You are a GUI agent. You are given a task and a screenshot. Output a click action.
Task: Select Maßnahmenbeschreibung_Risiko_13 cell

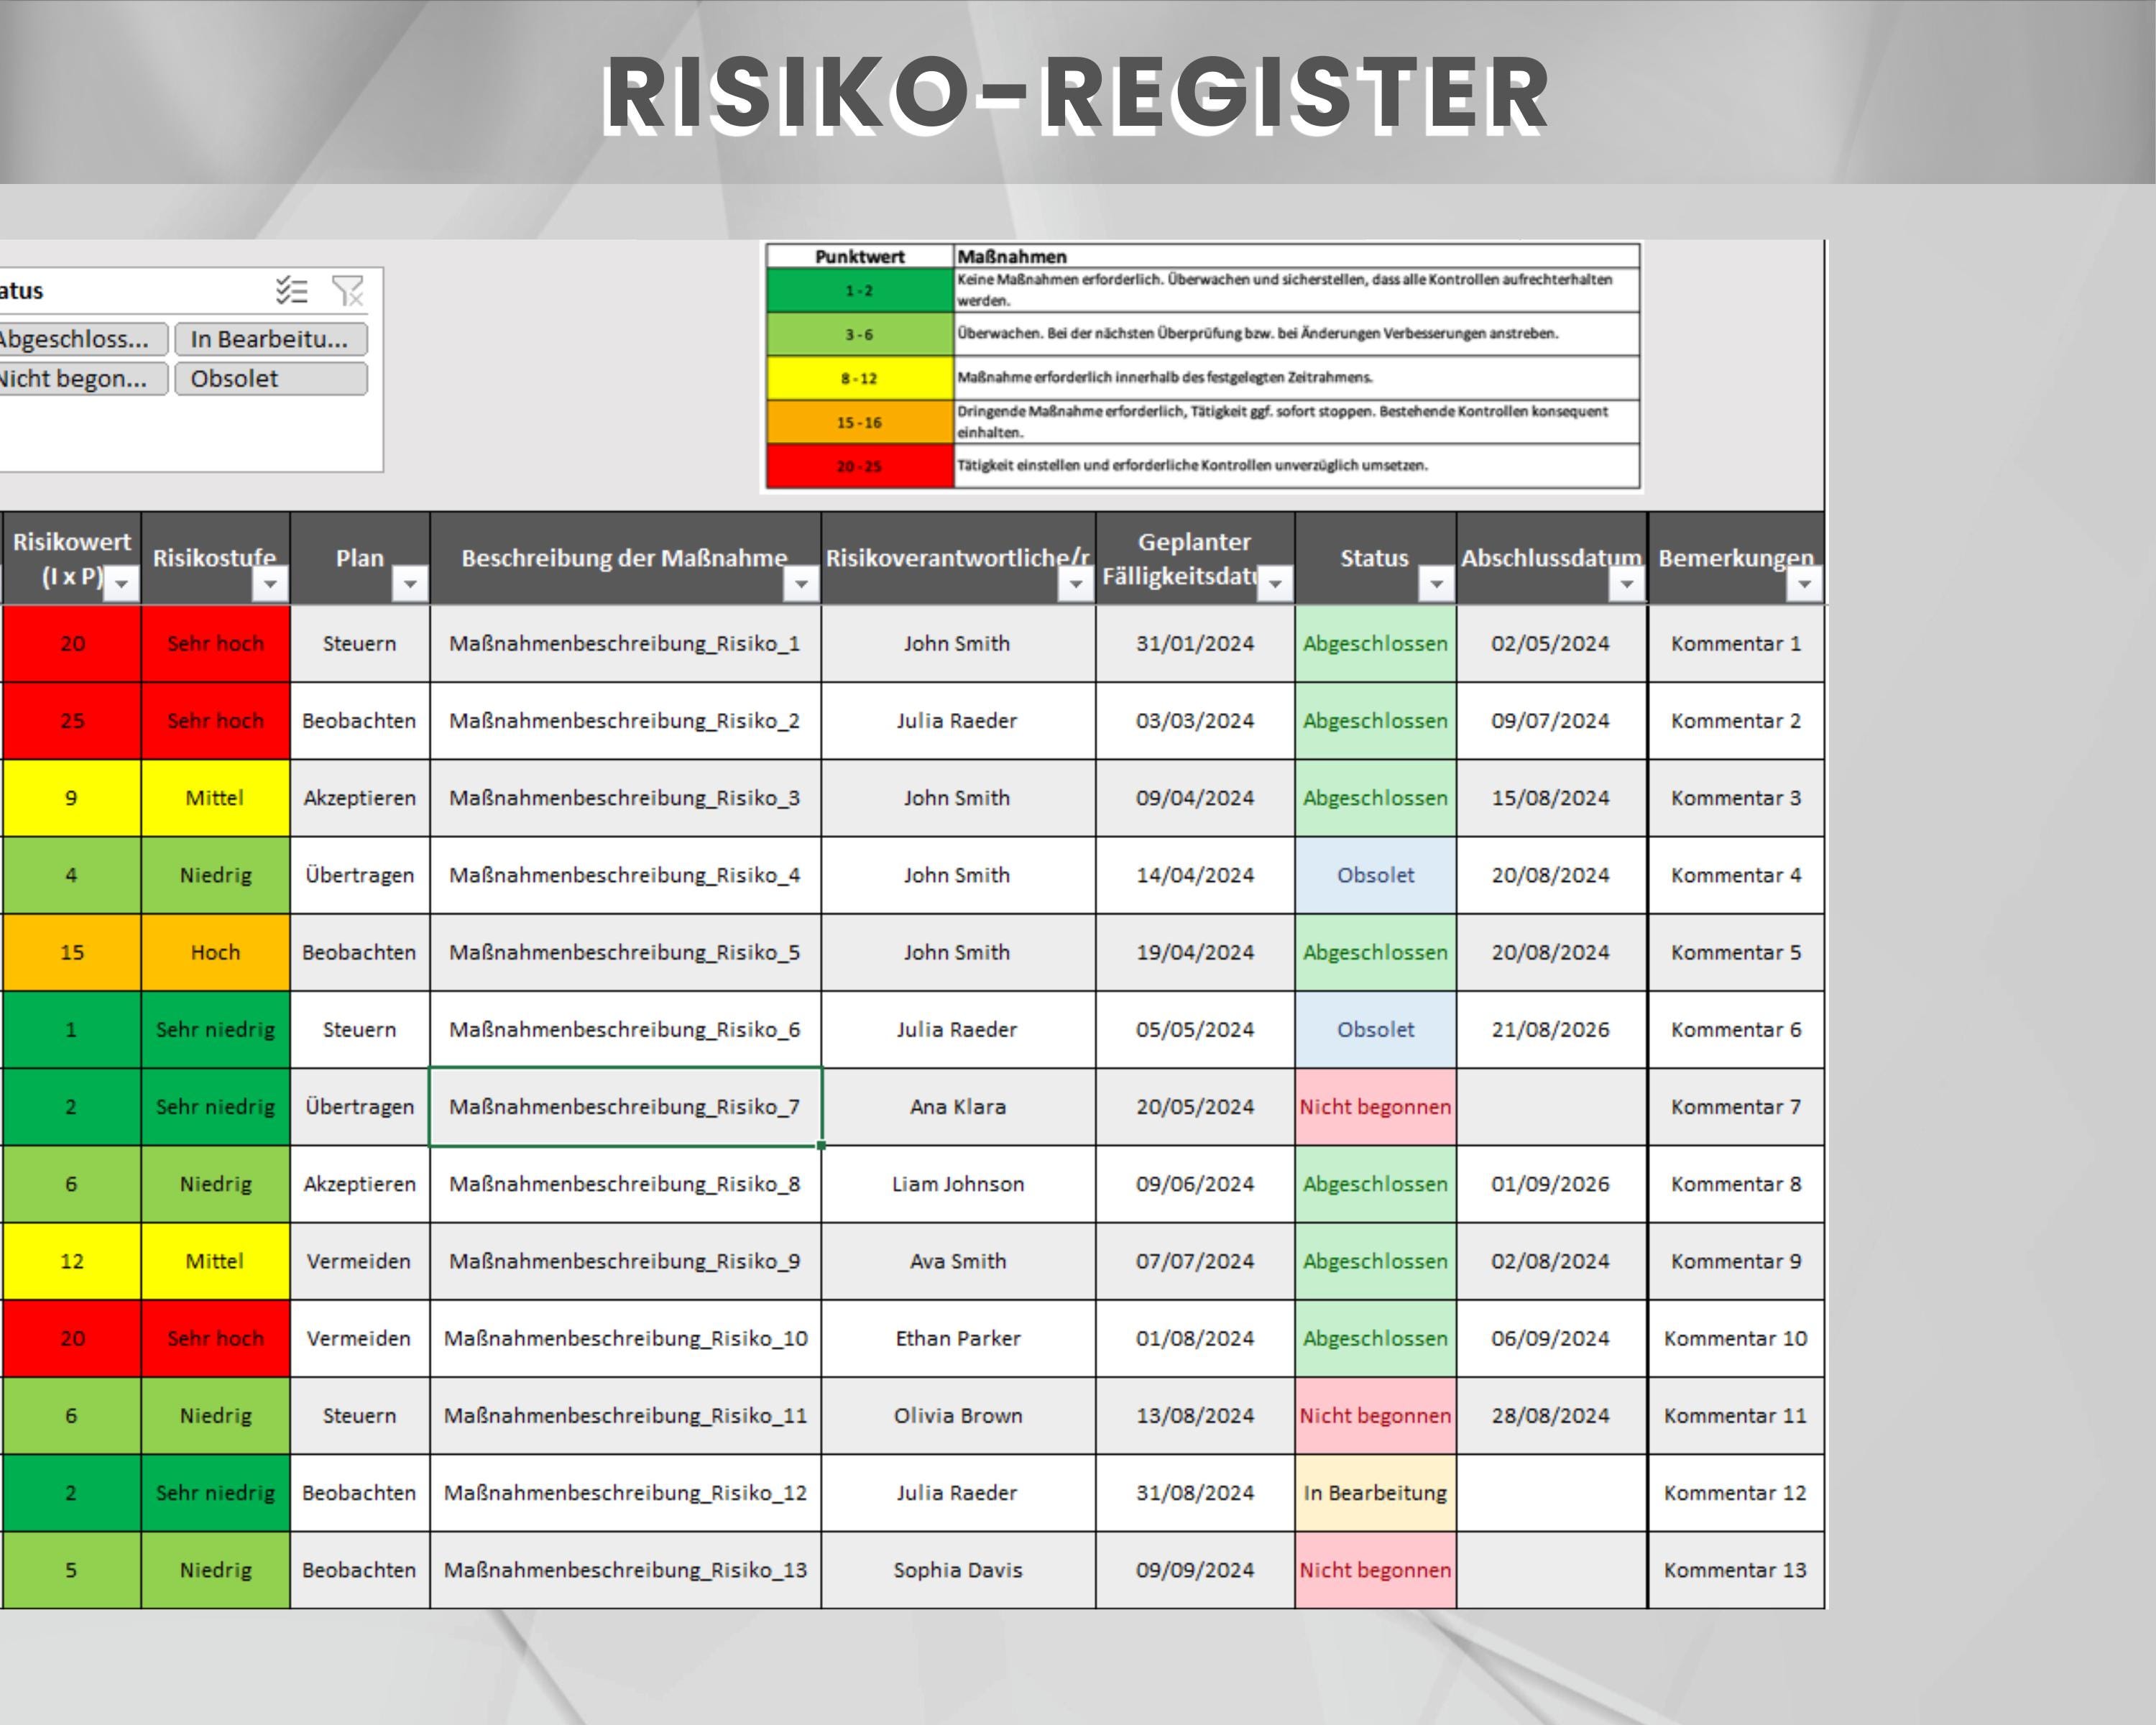point(625,1570)
